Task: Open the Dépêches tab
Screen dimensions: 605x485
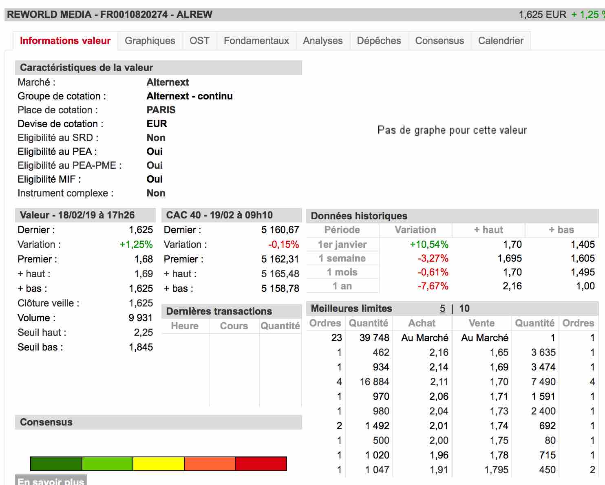Action: pos(379,41)
